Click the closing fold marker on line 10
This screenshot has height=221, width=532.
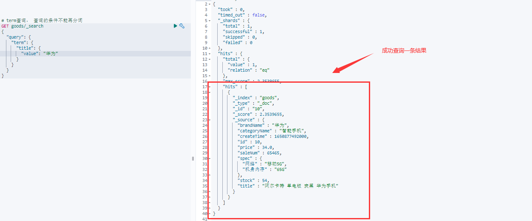[209, 48]
